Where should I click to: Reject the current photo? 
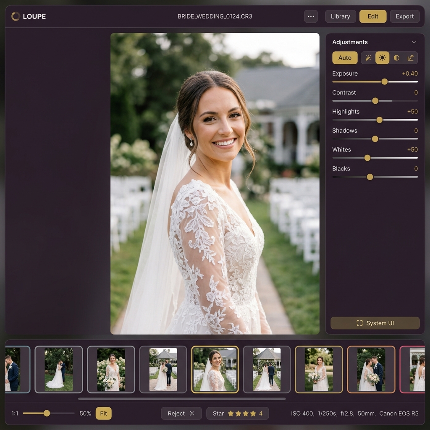click(x=181, y=413)
